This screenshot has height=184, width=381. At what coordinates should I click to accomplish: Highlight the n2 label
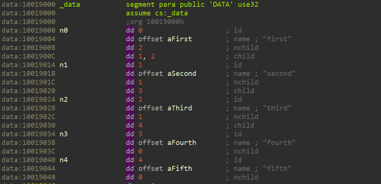pyautogui.click(x=64, y=100)
